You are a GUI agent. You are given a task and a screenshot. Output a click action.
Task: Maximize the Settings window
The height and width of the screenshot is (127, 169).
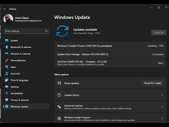point(159,7)
